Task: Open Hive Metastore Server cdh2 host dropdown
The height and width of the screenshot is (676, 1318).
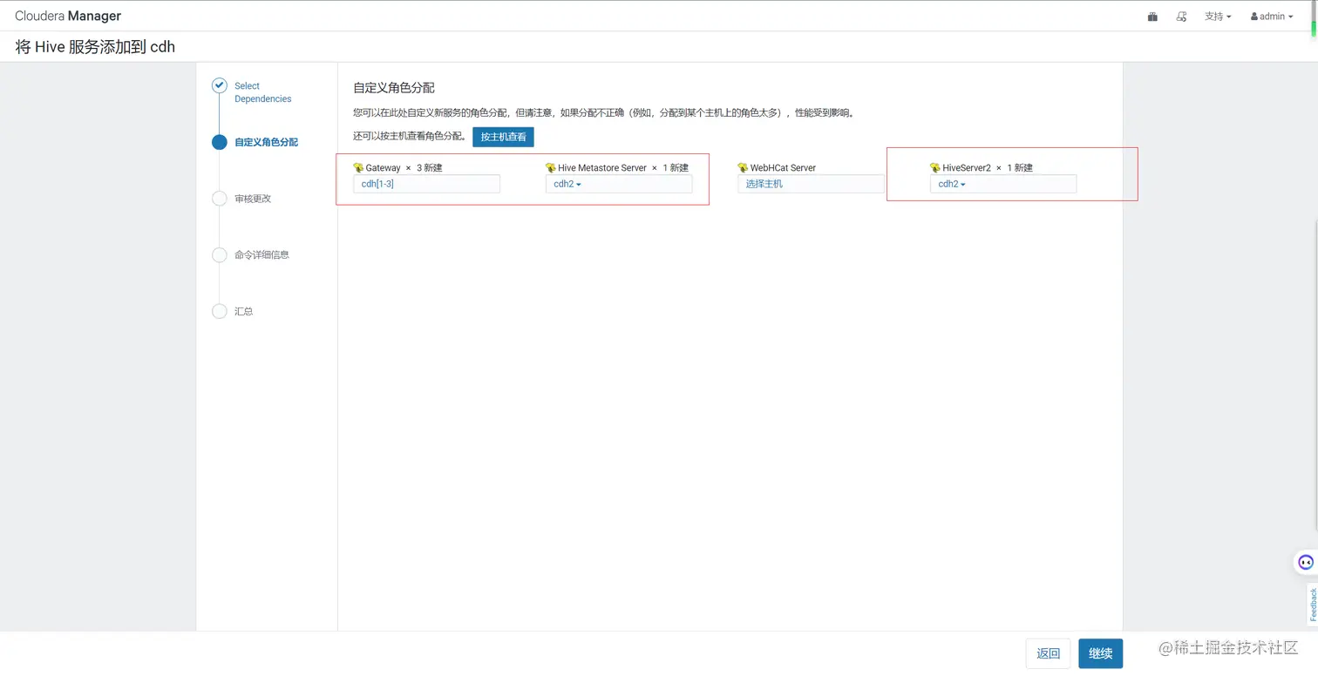Action: [619, 184]
